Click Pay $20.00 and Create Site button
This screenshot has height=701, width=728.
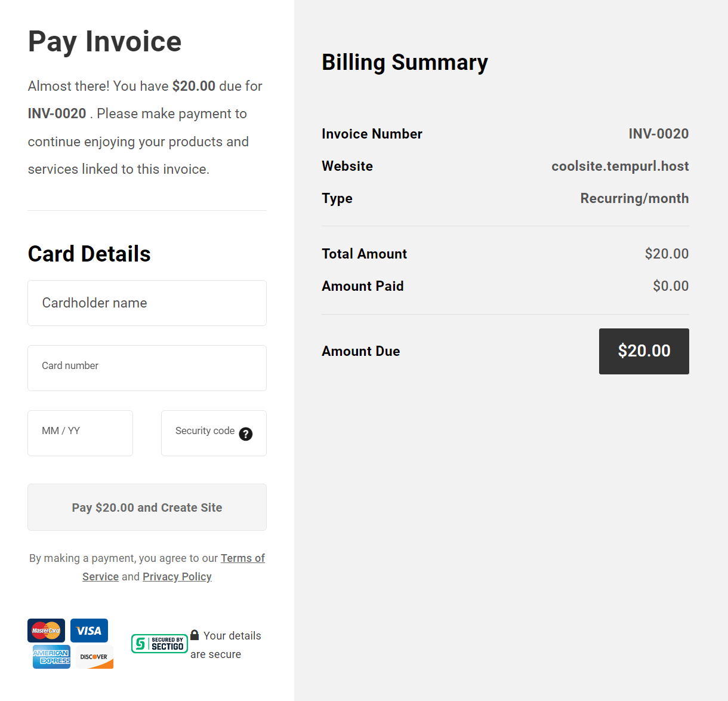(x=147, y=507)
